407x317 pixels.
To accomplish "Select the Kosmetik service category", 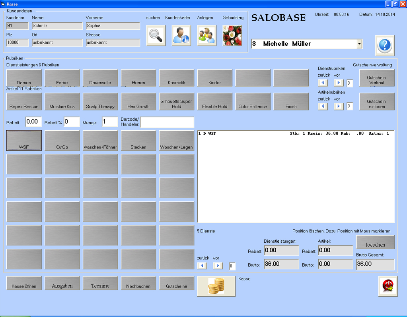I will [x=177, y=78].
